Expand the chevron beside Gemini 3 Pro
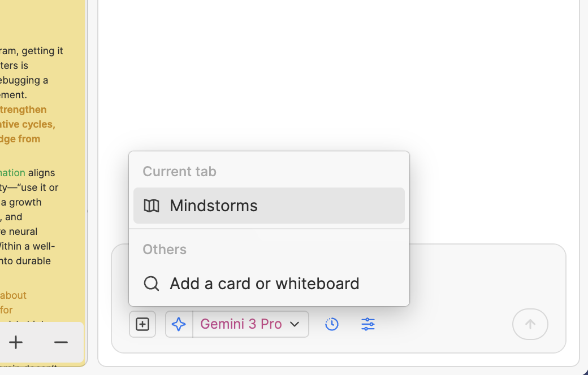 coord(295,324)
